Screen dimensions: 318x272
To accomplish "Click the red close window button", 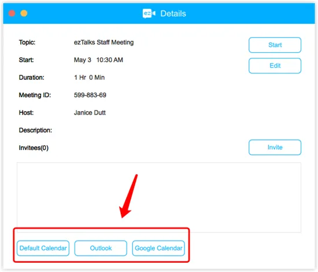I will click(x=12, y=13).
